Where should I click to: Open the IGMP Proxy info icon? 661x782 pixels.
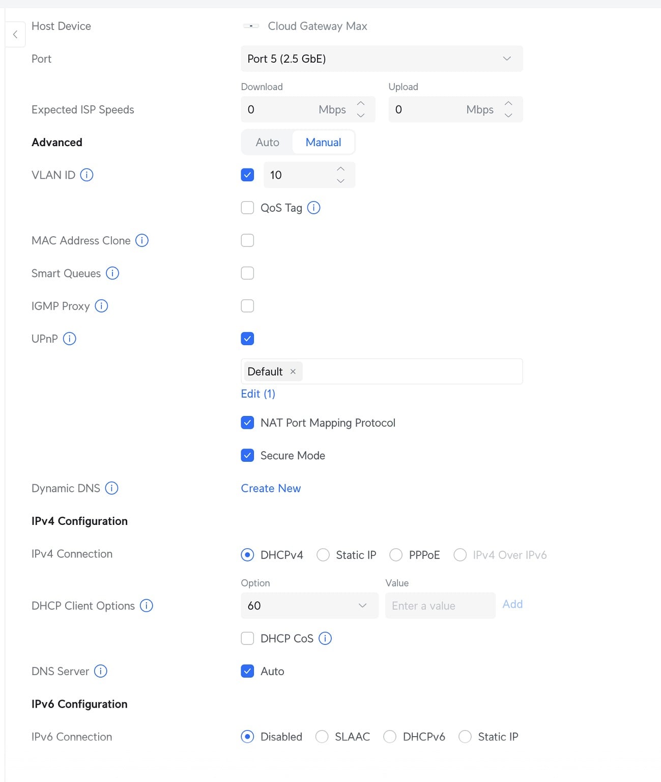pyautogui.click(x=102, y=306)
